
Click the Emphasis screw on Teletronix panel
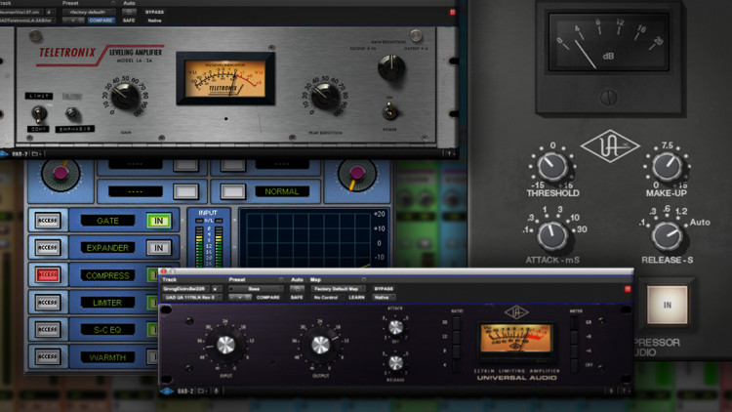click(72, 113)
